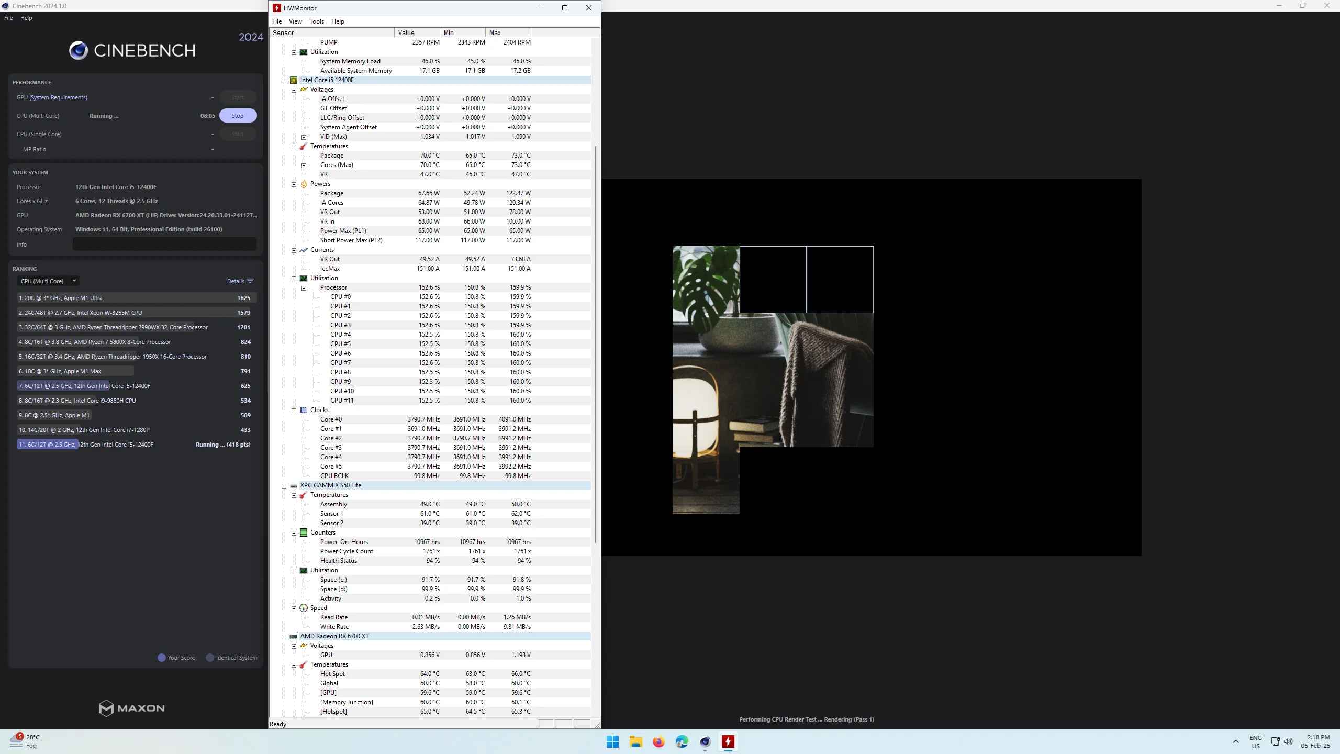Viewport: 1340px width, 754px height.
Task: Click the Info text field
Action: 164,245
